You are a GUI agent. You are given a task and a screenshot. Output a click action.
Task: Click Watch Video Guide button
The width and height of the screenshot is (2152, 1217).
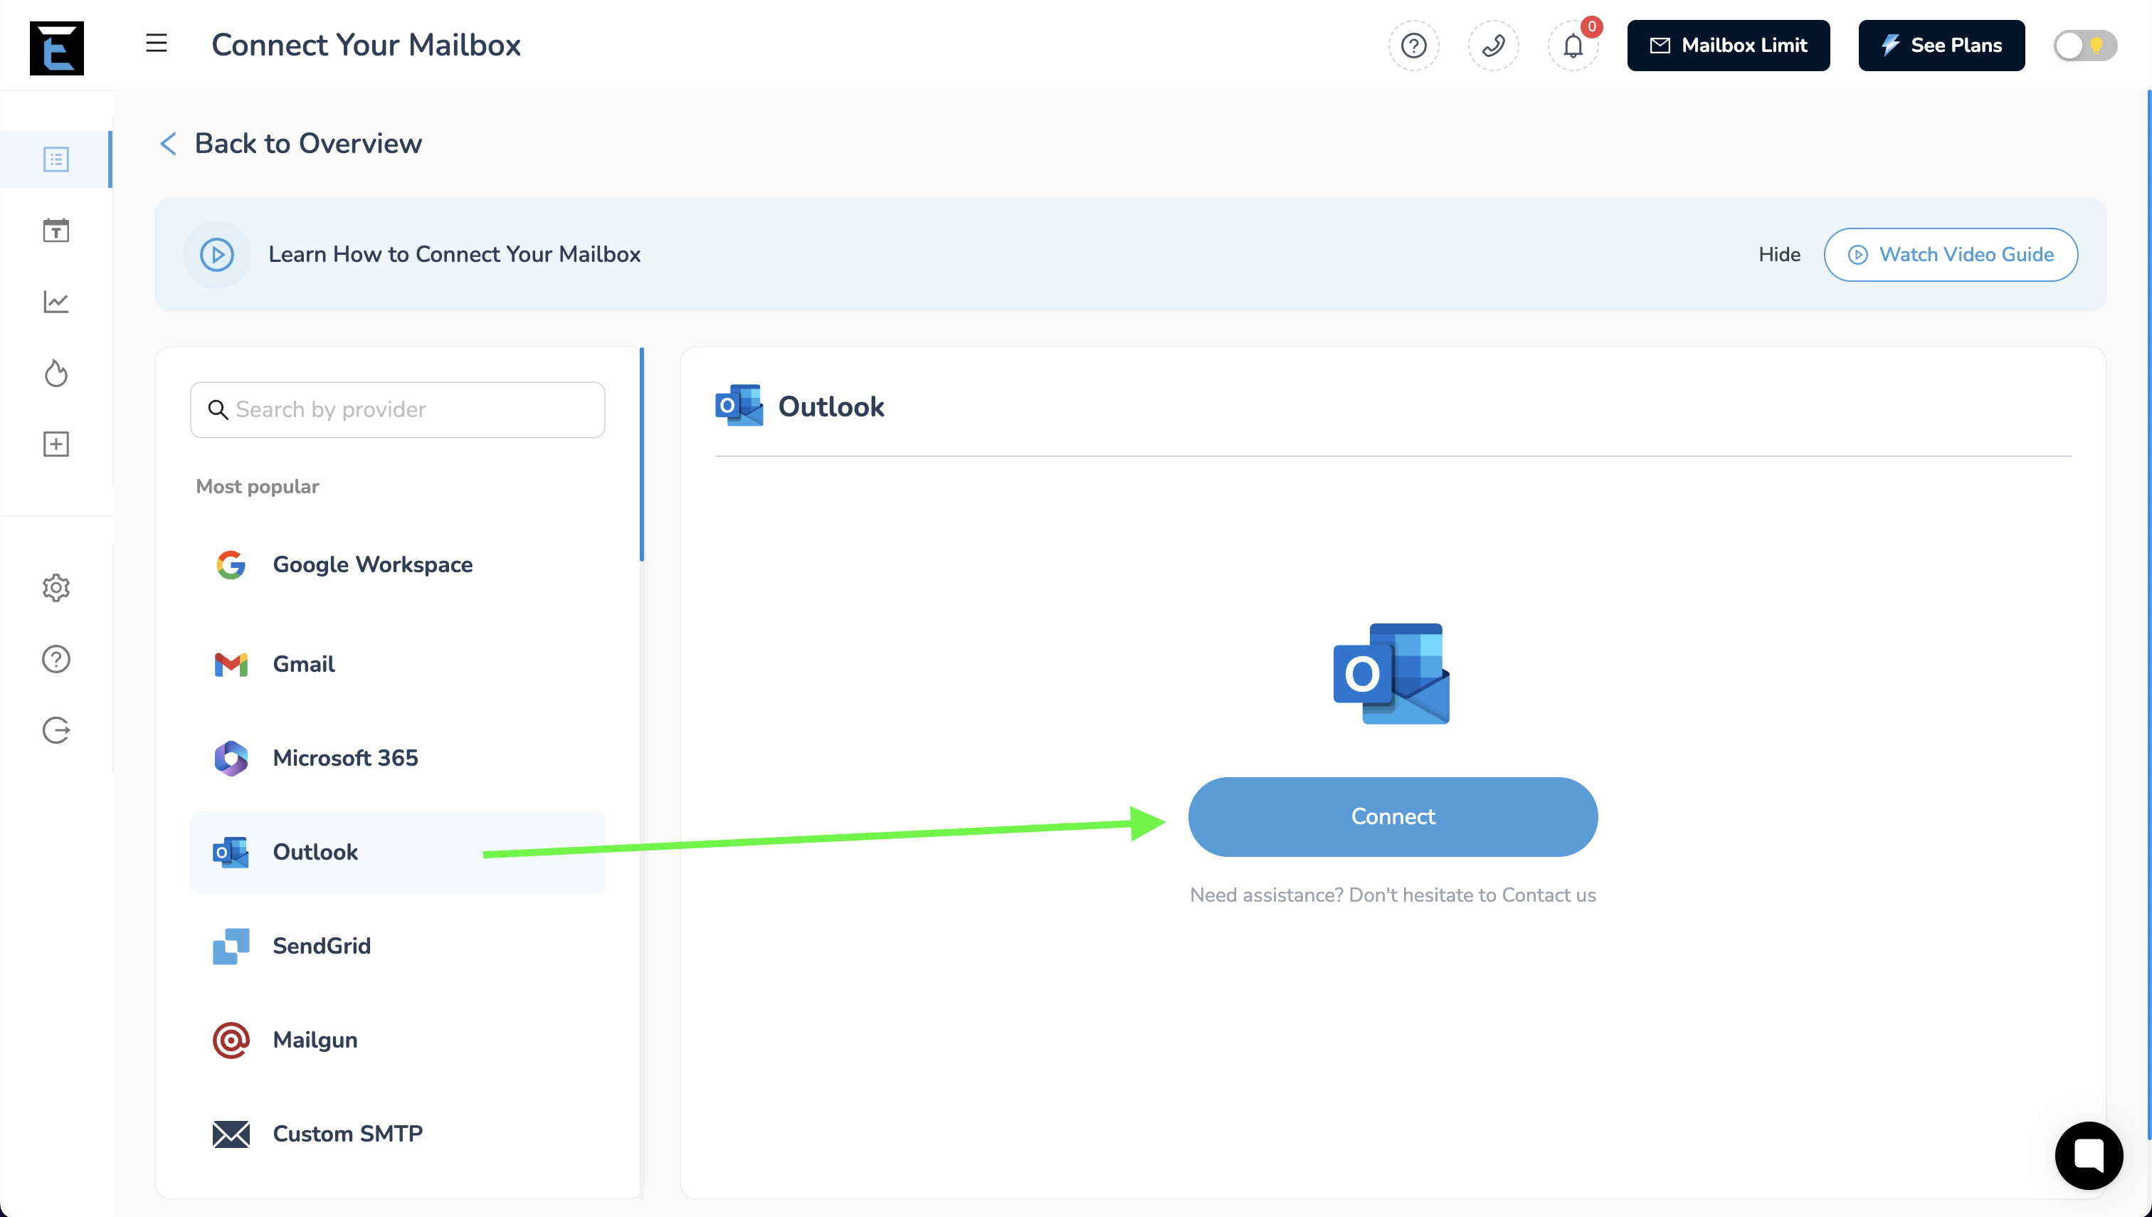tap(1950, 255)
